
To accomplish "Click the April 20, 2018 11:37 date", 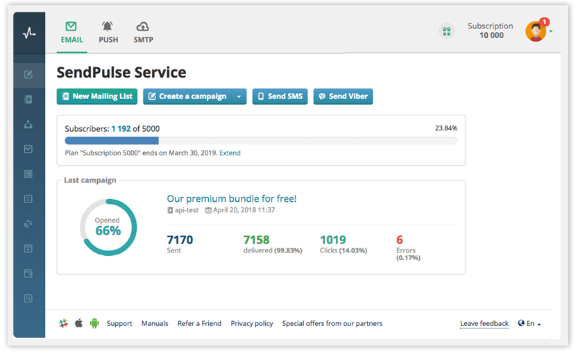I will point(240,210).
